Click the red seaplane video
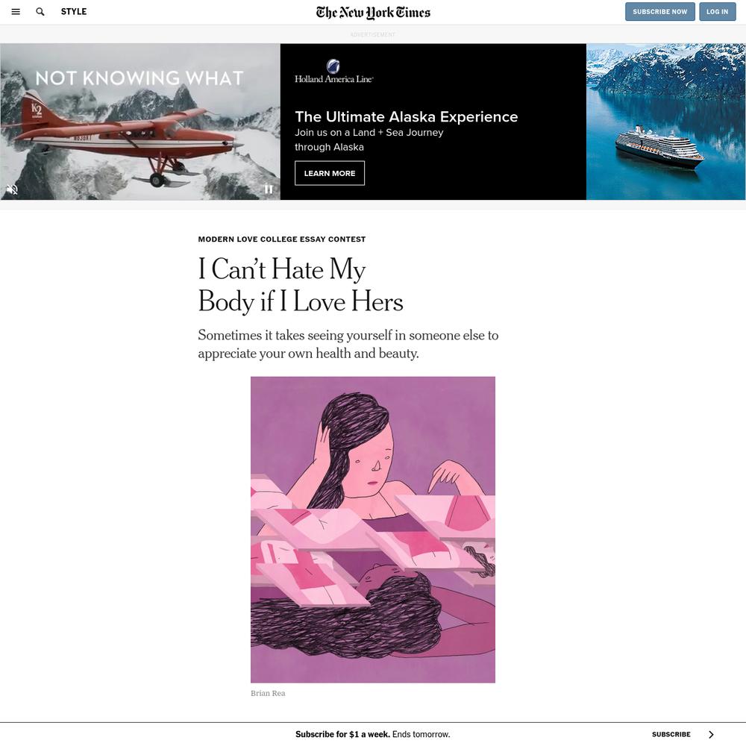Screen dimensions: 746x746 140,122
